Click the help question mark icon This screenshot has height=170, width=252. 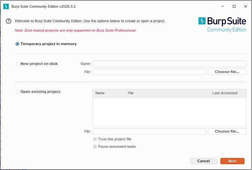pyautogui.click(x=8, y=21)
